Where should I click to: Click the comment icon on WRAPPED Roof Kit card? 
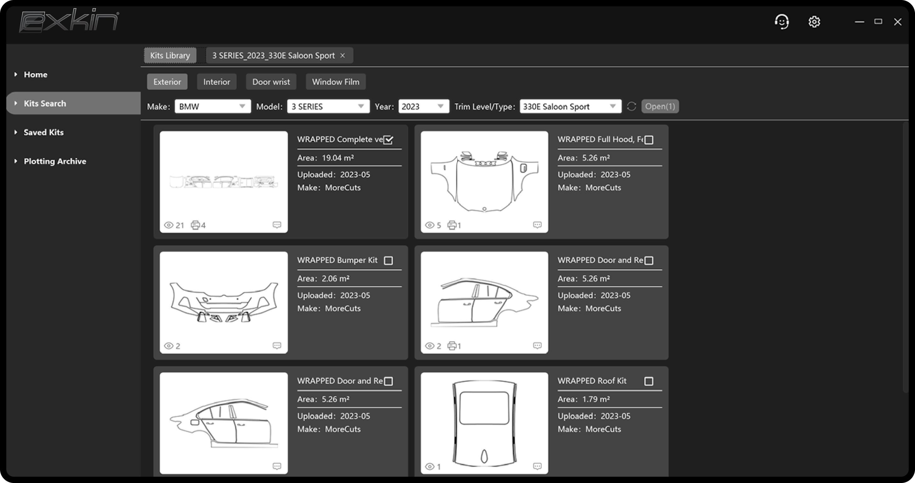point(537,466)
